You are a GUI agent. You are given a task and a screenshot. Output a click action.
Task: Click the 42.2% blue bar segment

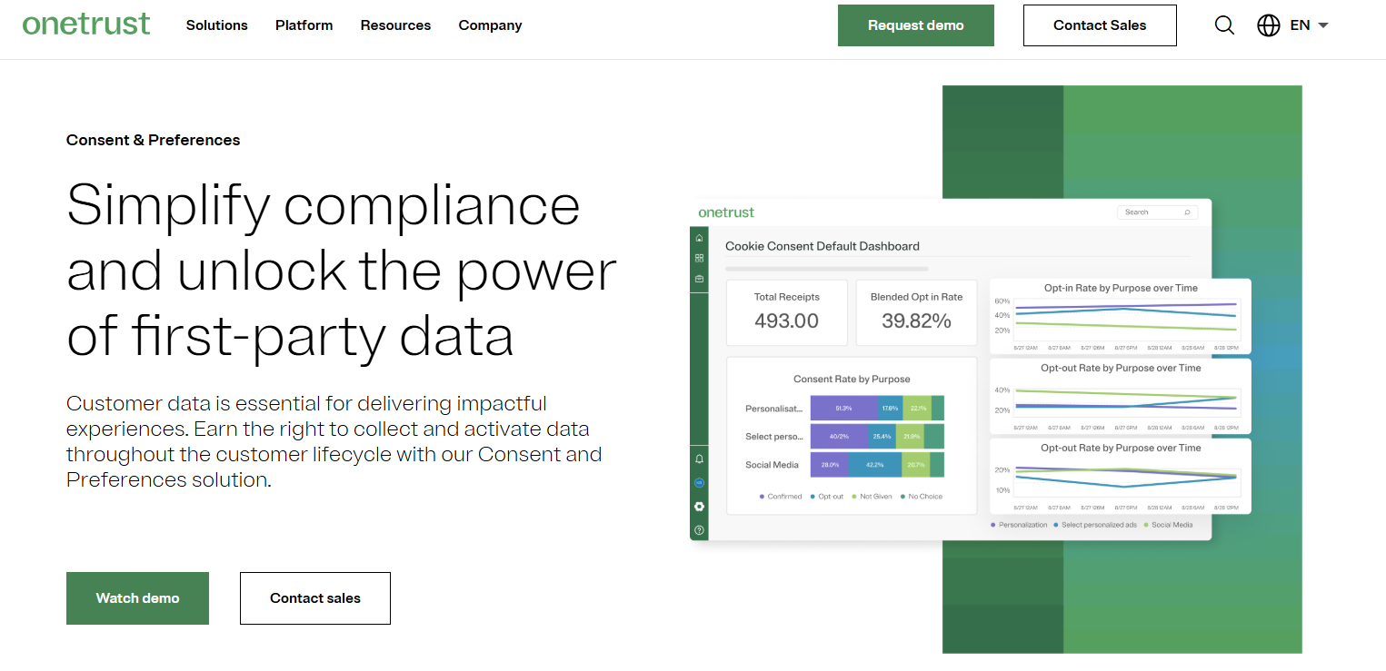pyautogui.click(x=875, y=465)
